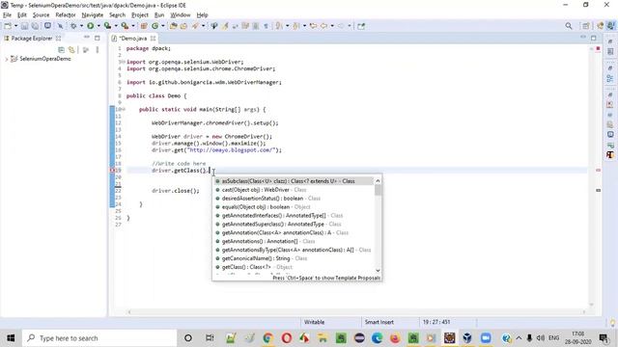
Task: Open the Refactor menu
Action: coord(66,15)
